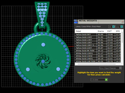Click the Grams column header
This screenshot has height=93, width=125.
(x=101, y=31)
